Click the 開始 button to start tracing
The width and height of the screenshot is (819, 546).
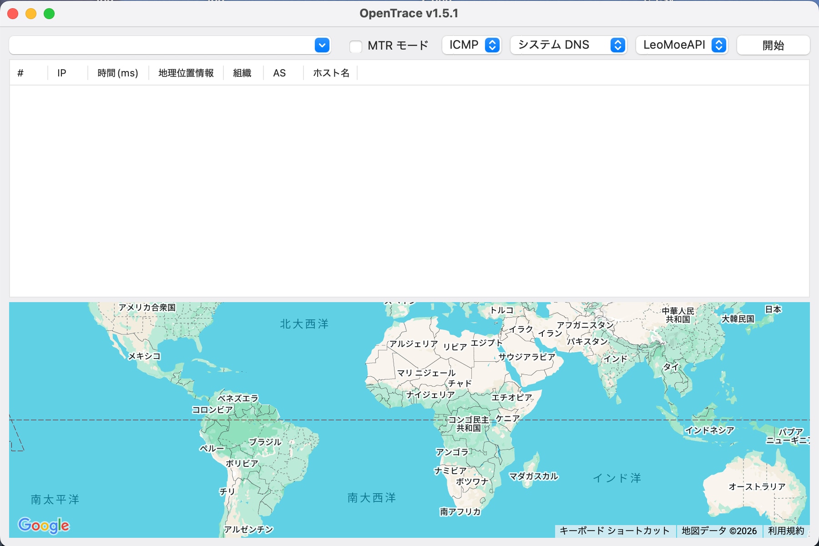(x=773, y=45)
